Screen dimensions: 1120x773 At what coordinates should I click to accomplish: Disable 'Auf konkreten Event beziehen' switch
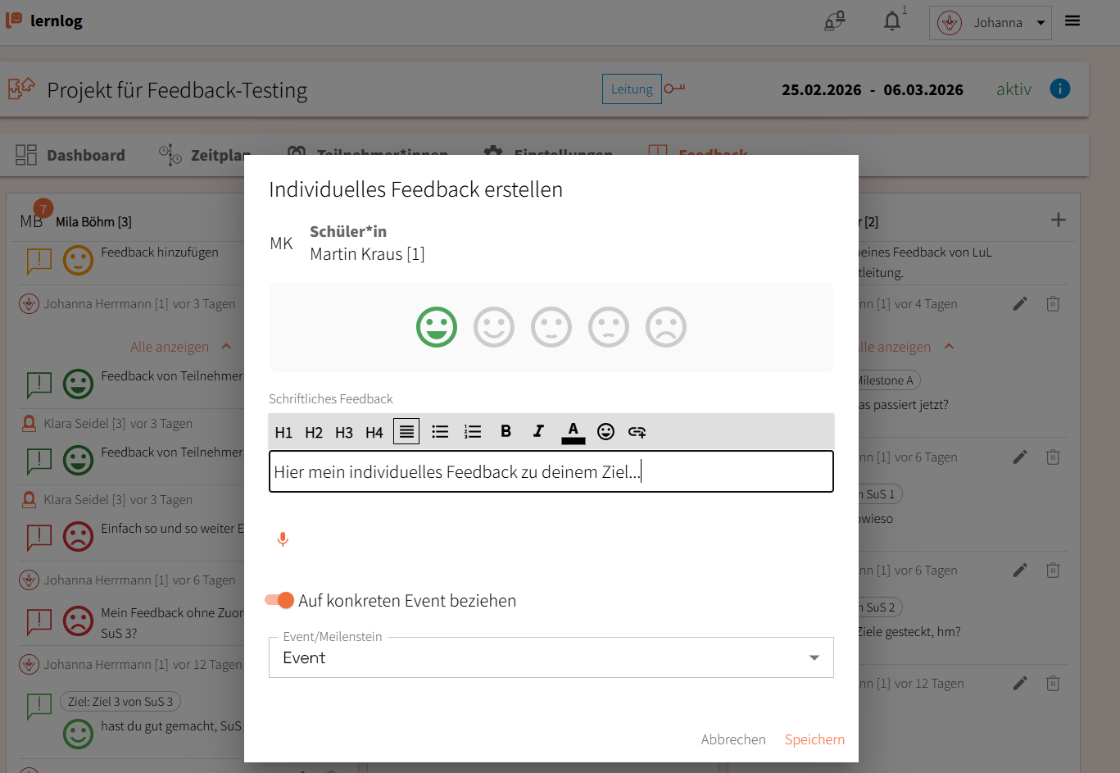click(280, 601)
